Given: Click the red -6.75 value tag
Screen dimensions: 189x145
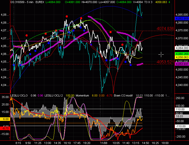Looking at the screenshot, I should 5,128.
